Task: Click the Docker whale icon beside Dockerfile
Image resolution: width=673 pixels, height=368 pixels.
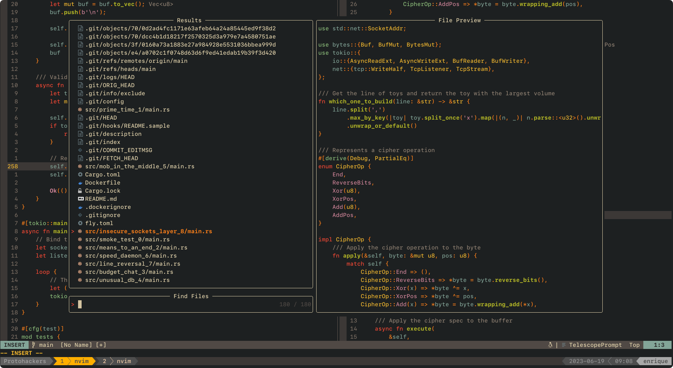Action: 80,182
